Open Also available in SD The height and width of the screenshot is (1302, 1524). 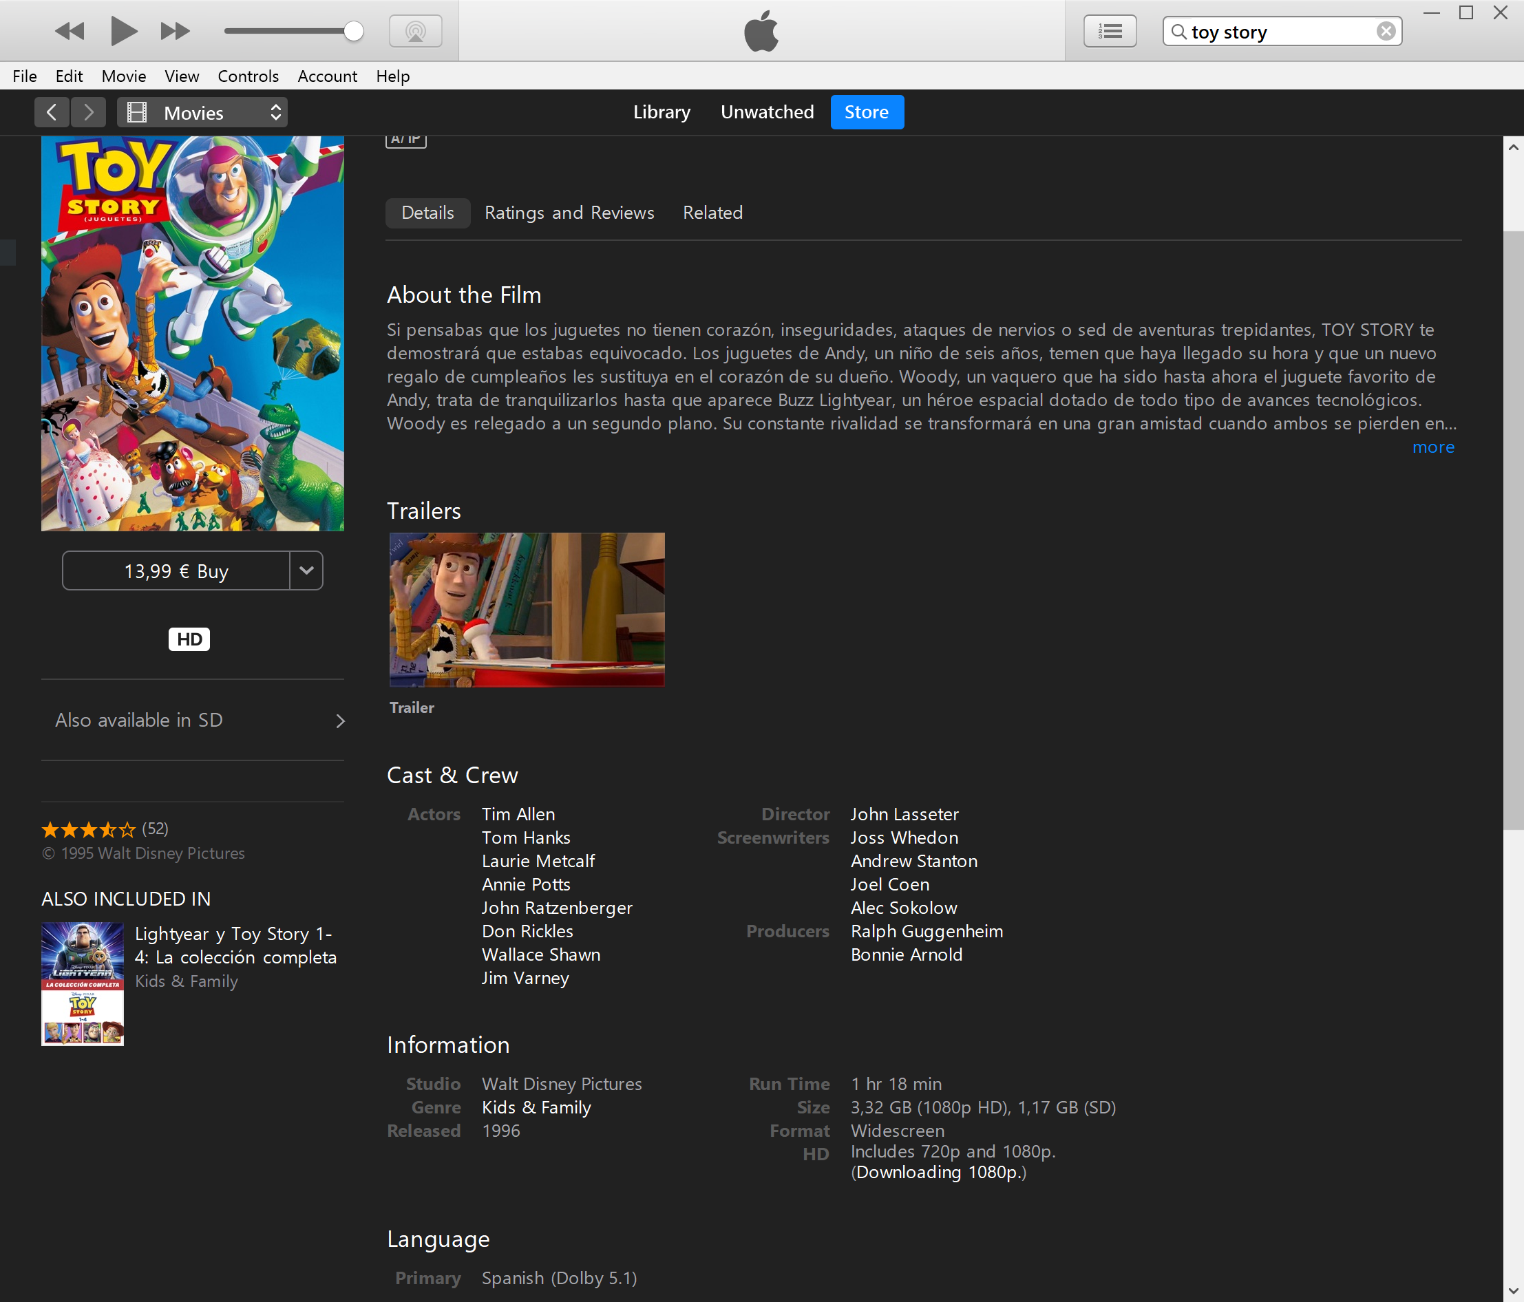193,721
